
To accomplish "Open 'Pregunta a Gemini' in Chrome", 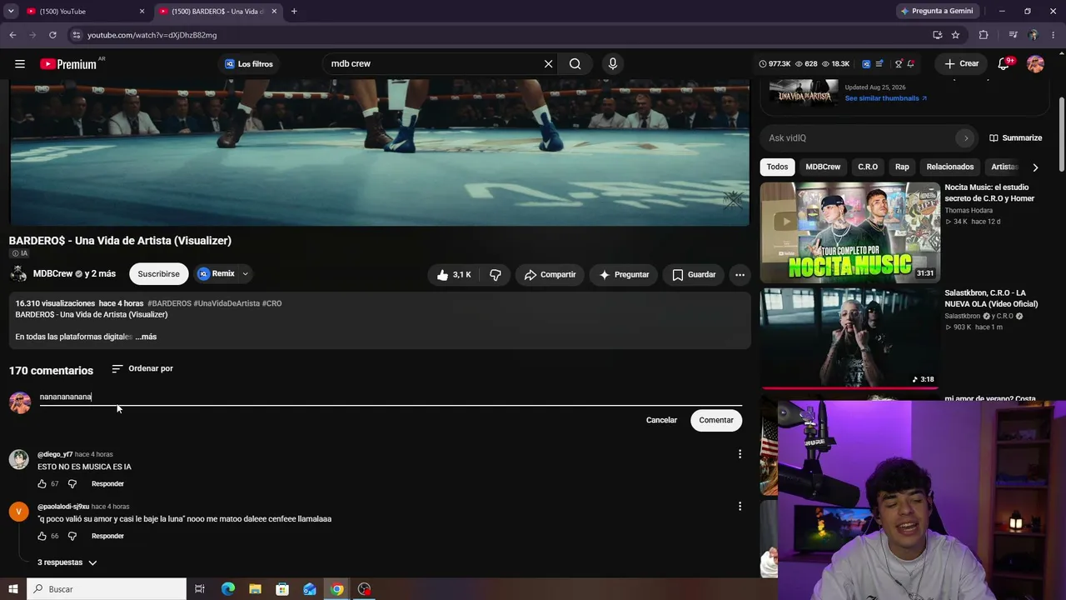I will click(936, 12).
